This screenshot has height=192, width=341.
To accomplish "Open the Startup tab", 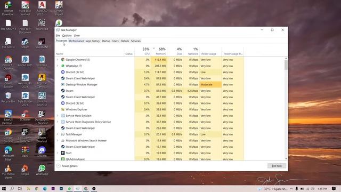I will (106, 41).
